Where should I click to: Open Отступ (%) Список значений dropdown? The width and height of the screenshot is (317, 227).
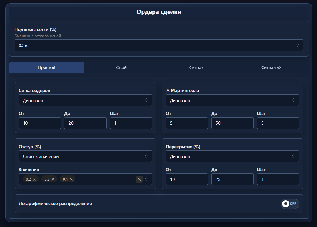click(85, 156)
